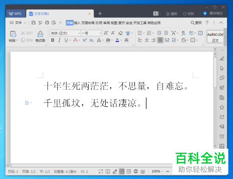
Task: Click the WPS home tab button
Action: [15, 14]
